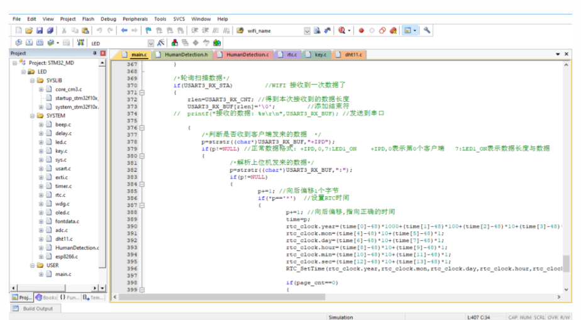Click the editor scroll-down arrow
The image size is (581, 320).
[566, 290]
